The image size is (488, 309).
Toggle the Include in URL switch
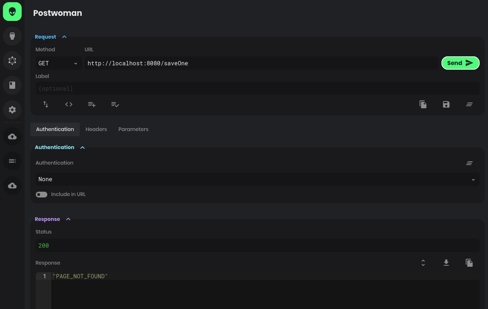42,194
